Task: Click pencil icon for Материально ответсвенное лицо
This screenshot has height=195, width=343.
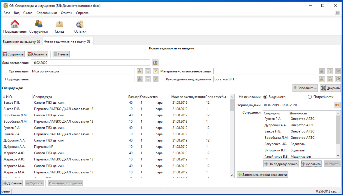Action: [338, 71]
